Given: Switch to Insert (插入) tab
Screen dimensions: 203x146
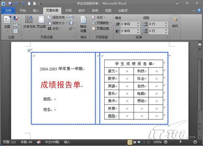Looking at the screenshot, I should point(36,11).
